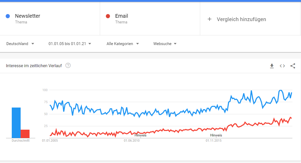Expand the Alle Kategorien dropdown

click(x=123, y=44)
